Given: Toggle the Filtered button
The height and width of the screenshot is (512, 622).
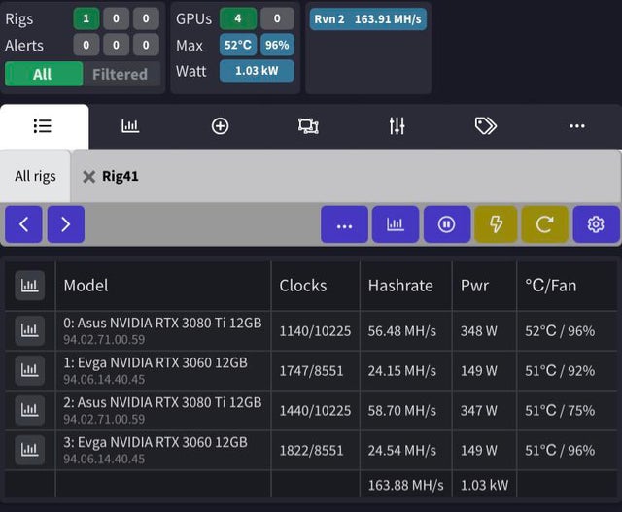Looking at the screenshot, I should point(121,74).
